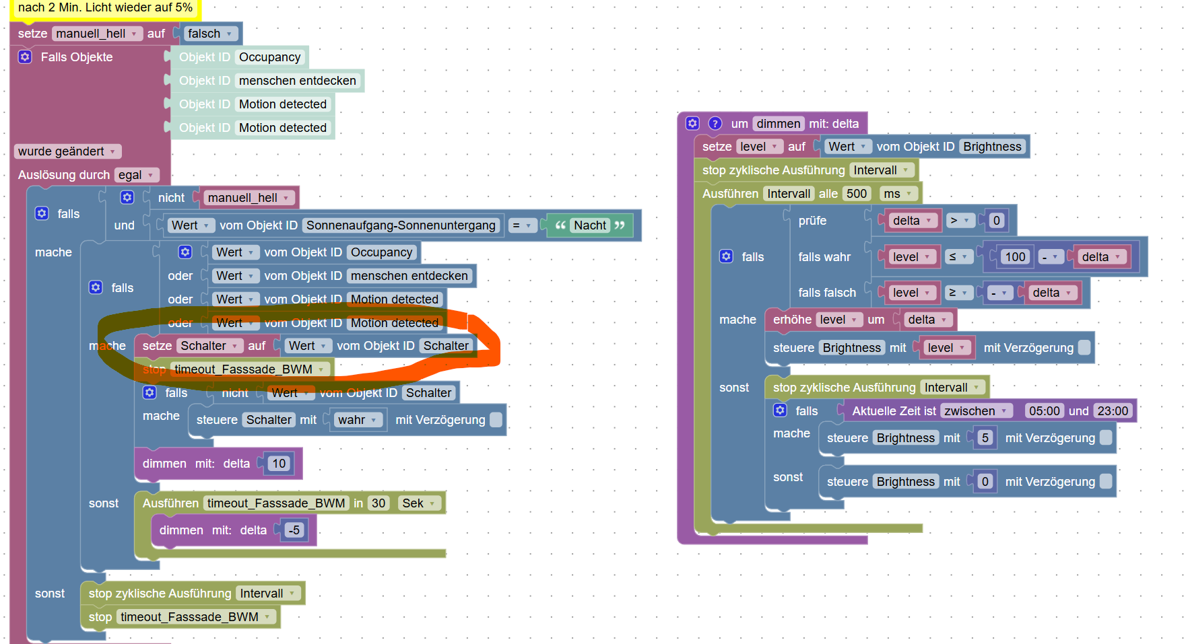Open timeout_Fasssade_BWM dropdown in Ausführen block
Screen dimensions: 1186x644
[x=276, y=503]
